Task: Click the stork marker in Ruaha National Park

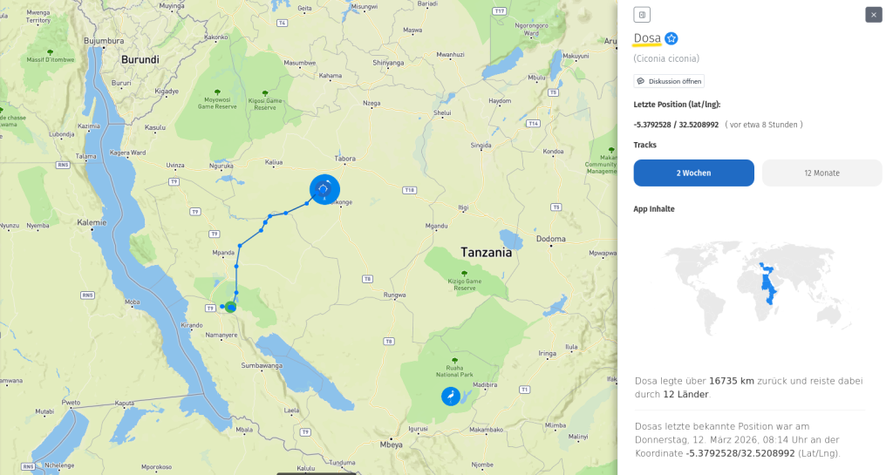Action: click(451, 396)
